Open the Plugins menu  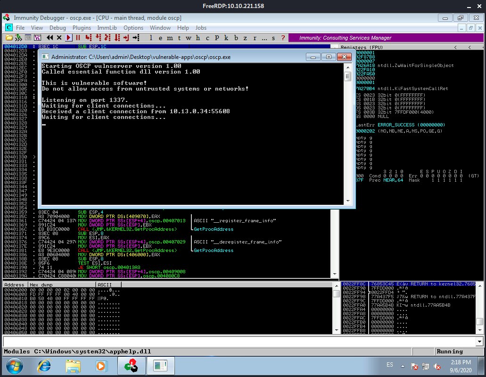point(82,28)
